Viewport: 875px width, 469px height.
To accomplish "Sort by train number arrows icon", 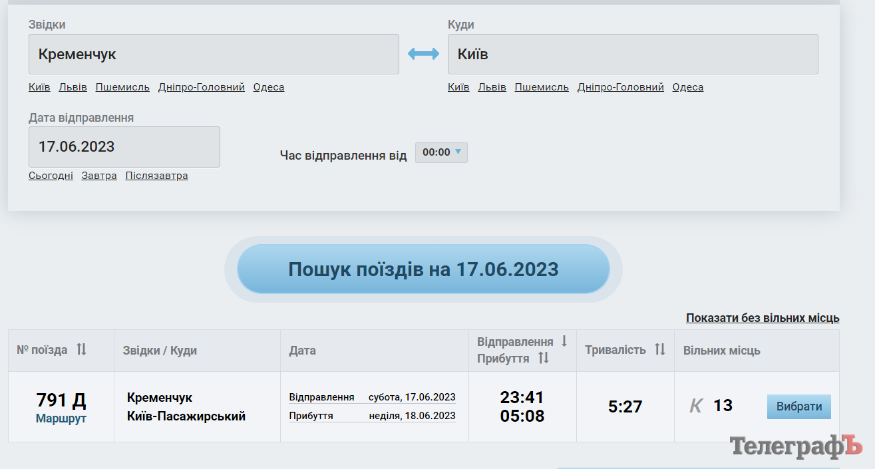I will (x=81, y=349).
